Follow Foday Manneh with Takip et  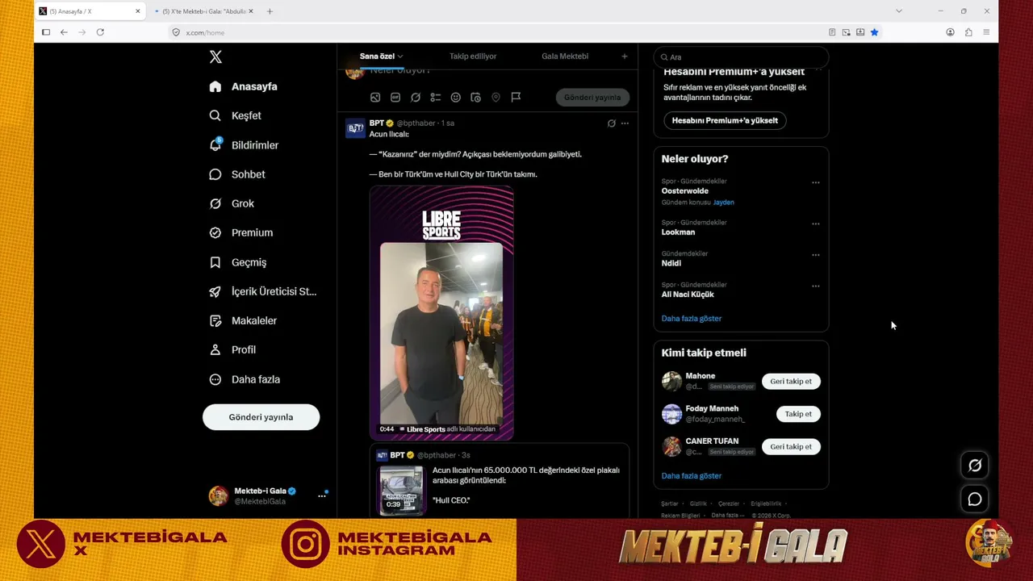coord(798,414)
